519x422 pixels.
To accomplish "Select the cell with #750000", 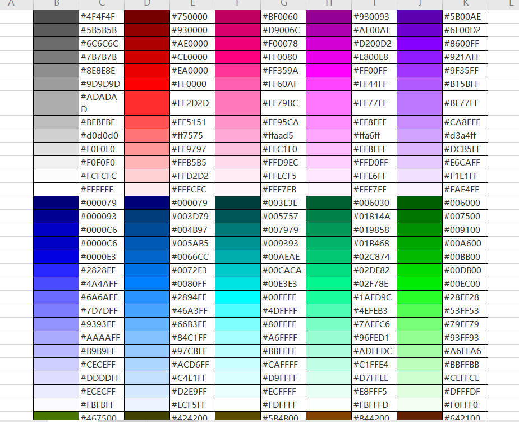I will 192,16.
